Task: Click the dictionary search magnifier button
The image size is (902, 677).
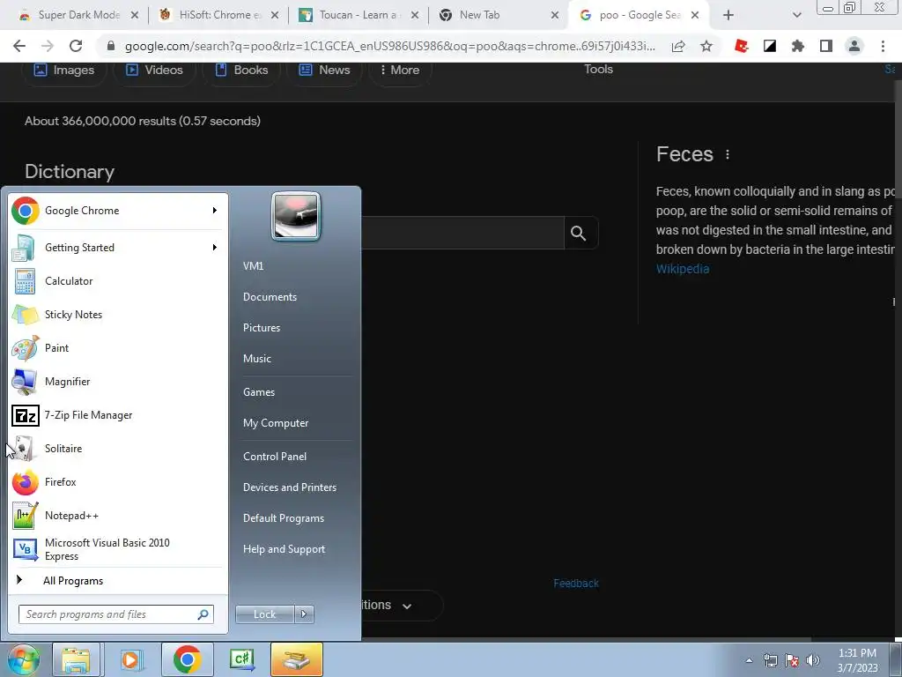Action: 578,233
